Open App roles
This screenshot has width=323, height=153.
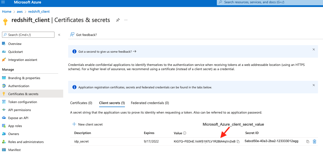(15, 126)
